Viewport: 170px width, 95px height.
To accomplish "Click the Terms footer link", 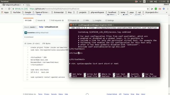I will [x=40, y=94].
